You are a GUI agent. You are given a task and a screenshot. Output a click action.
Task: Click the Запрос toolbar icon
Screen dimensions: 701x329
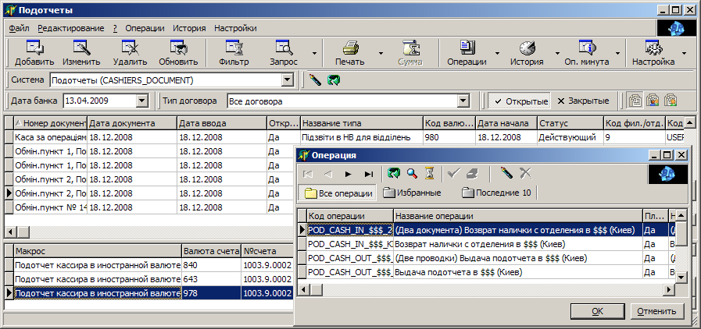click(x=284, y=47)
